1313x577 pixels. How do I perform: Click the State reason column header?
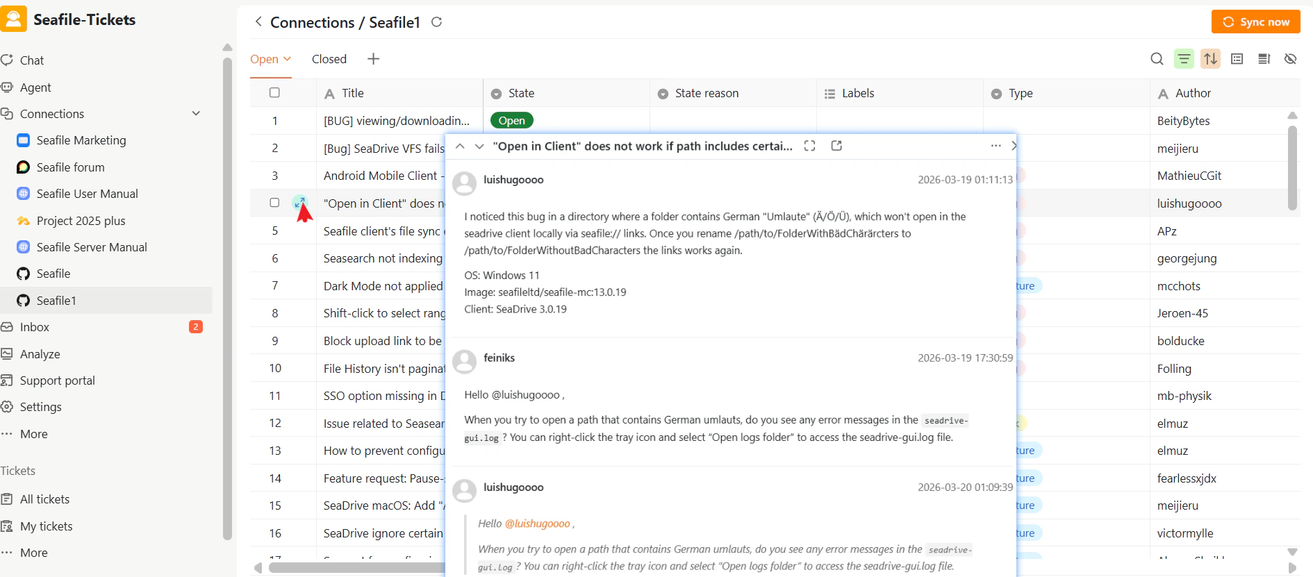pos(733,93)
